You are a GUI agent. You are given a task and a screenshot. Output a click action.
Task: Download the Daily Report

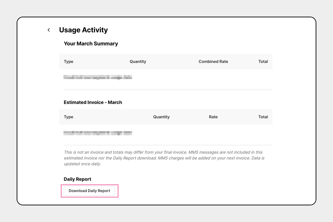point(89,191)
